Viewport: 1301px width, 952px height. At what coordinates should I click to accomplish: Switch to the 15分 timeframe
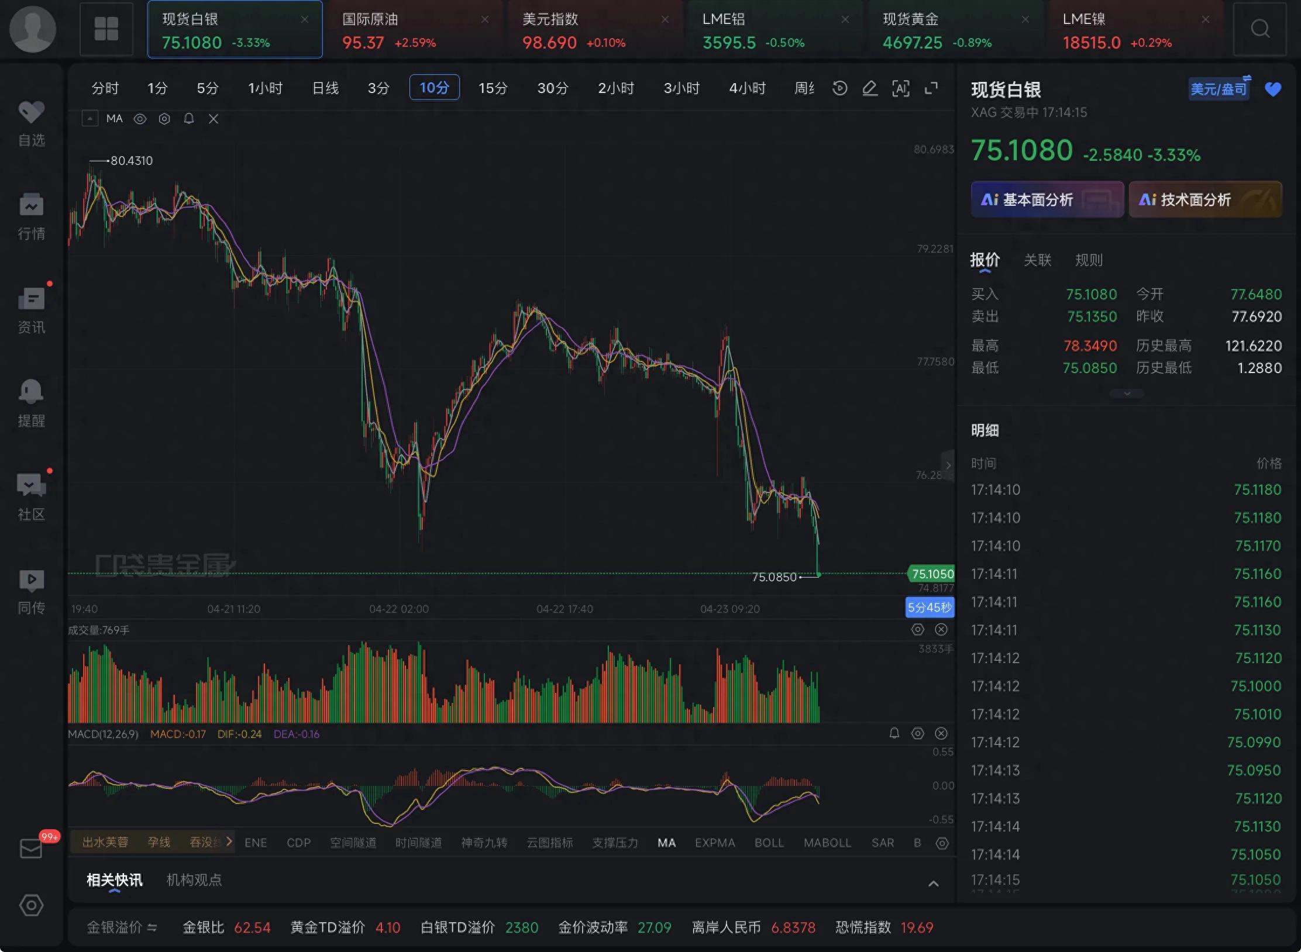[493, 88]
